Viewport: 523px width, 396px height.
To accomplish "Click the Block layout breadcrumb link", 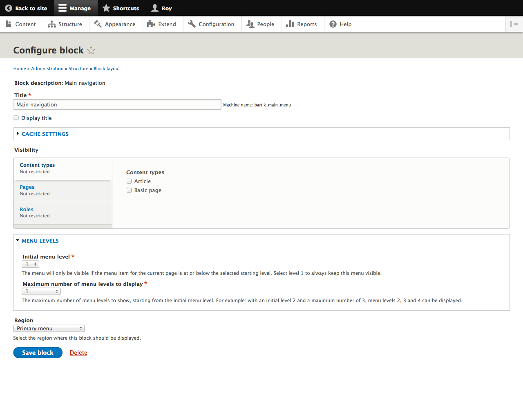I will pos(107,69).
